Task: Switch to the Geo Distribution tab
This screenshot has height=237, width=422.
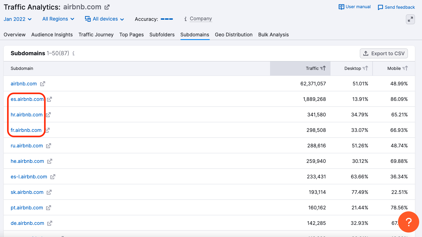Action: pyautogui.click(x=234, y=35)
